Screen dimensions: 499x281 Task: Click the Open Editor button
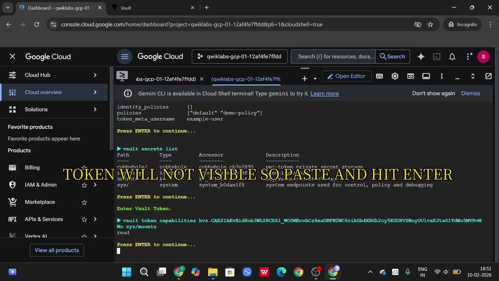click(346, 76)
